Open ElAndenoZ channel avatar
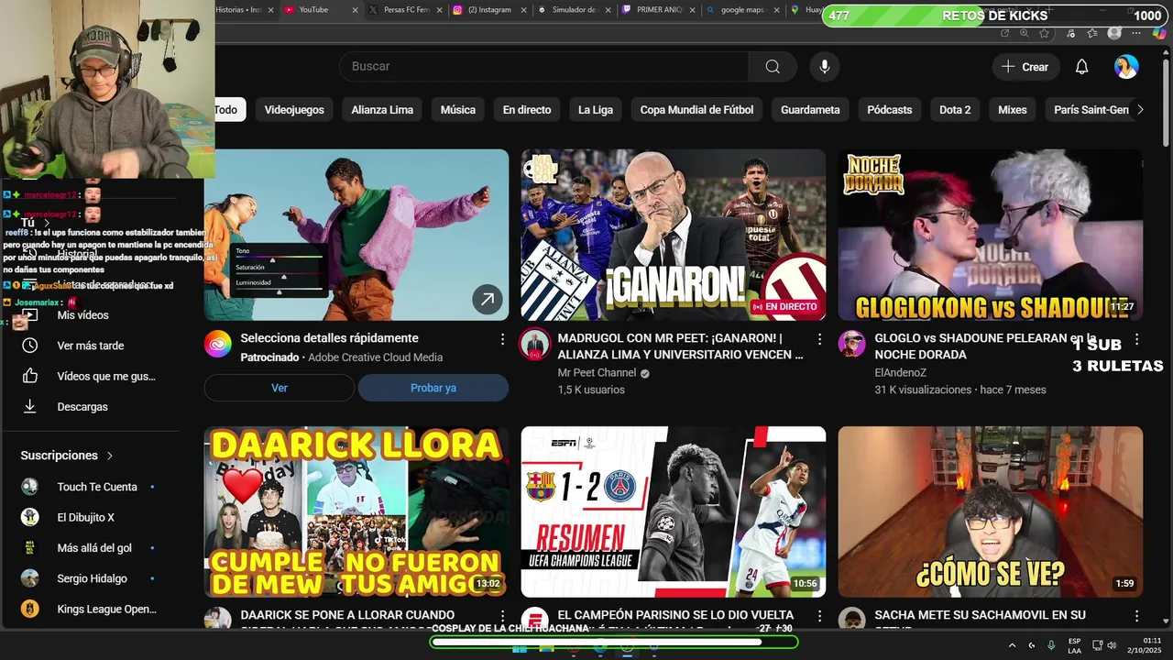The width and height of the screenshot is (1173, 660). pos(852,345)
